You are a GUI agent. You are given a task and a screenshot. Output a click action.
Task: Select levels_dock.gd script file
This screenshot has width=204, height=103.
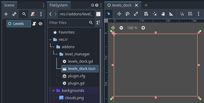80,61
